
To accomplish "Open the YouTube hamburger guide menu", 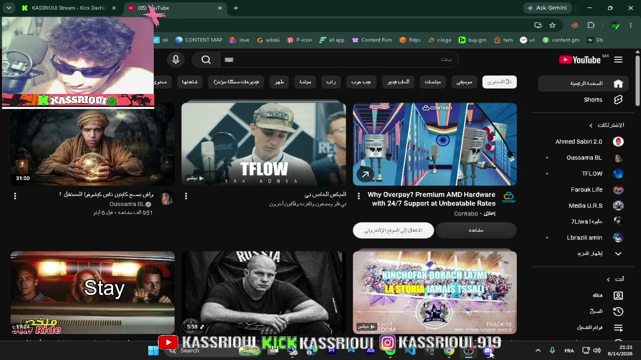I will pyautogui.click(x=618, y=59).
